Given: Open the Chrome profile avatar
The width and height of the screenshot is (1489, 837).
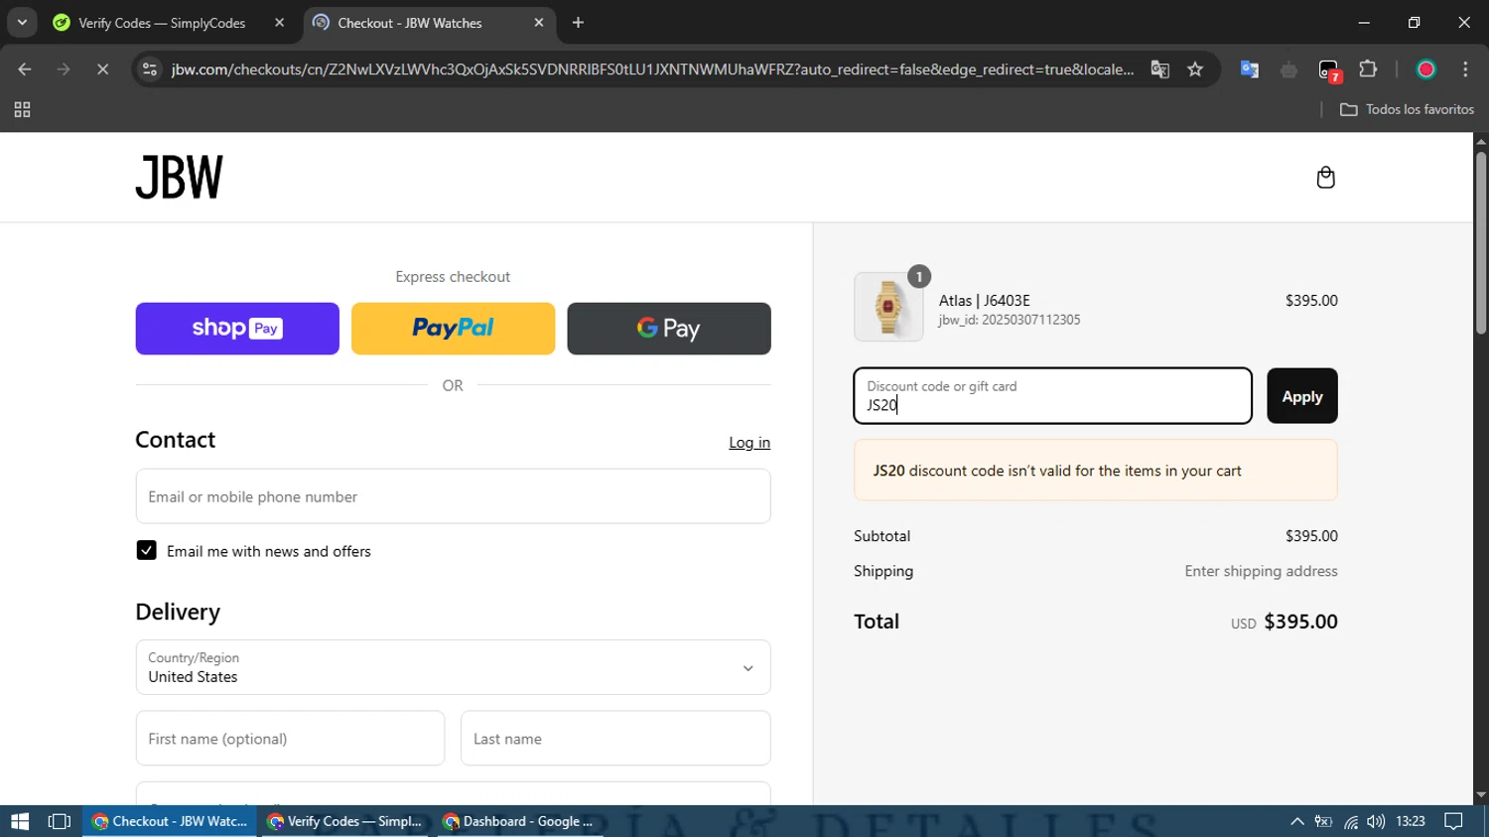Looking at the screenshot, I should [x=1426, y=70].
